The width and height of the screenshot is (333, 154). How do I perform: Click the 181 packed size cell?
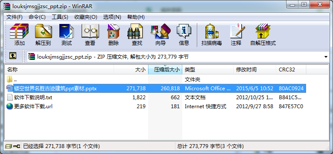pos(175,107)
